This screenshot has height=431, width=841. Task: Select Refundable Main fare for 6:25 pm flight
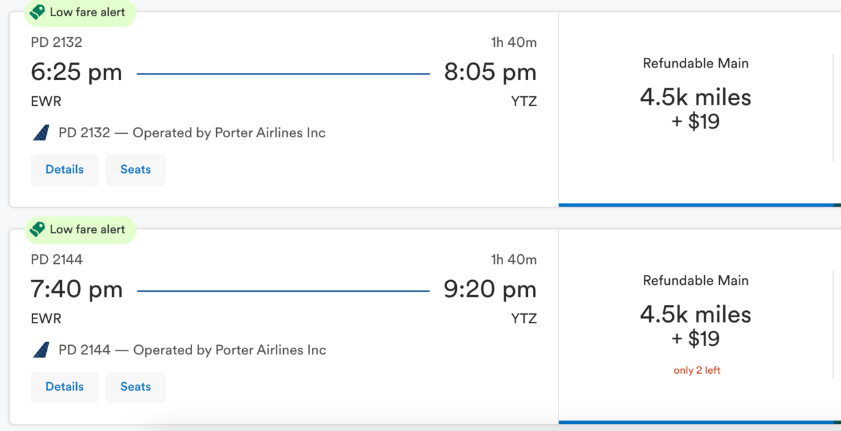pyautogui.click(x=696, y=109)
